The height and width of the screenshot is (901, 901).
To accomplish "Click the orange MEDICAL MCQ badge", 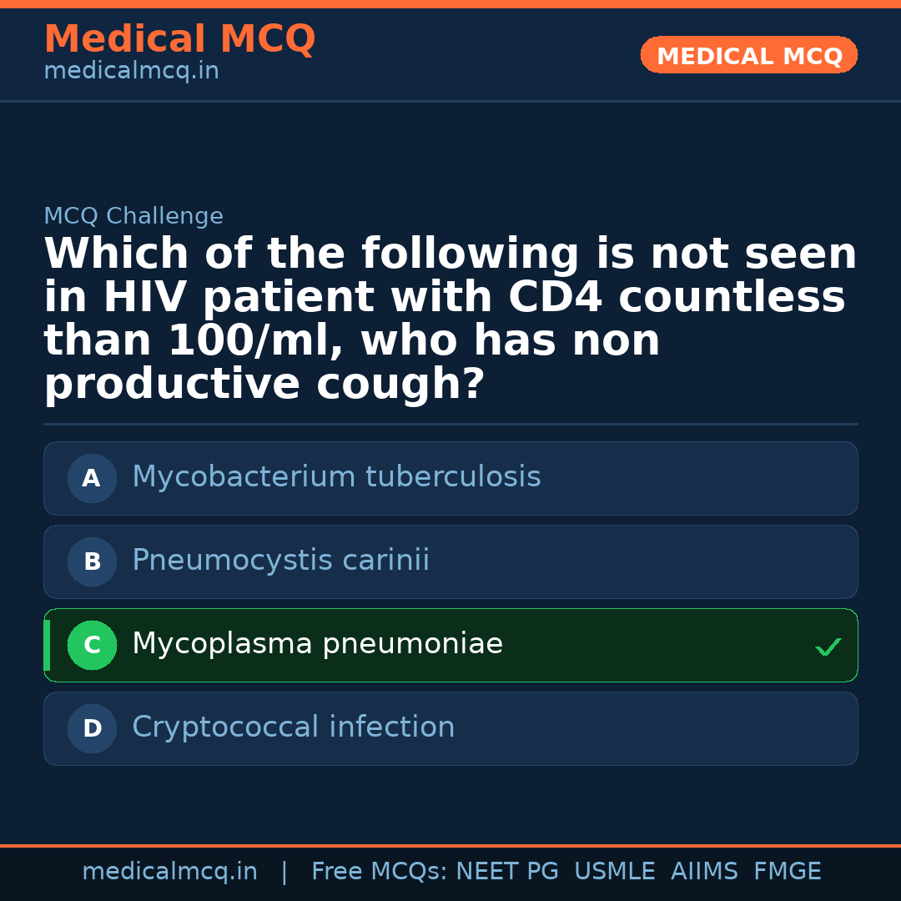I will pyautogui.click(x=748, y=56).
